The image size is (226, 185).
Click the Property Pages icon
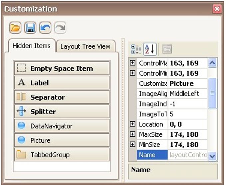coord(167,49)
